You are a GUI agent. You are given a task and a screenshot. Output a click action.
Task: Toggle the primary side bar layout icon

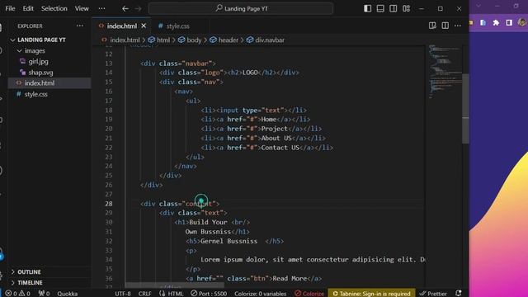pyautogui.click(x=368, y=8)
